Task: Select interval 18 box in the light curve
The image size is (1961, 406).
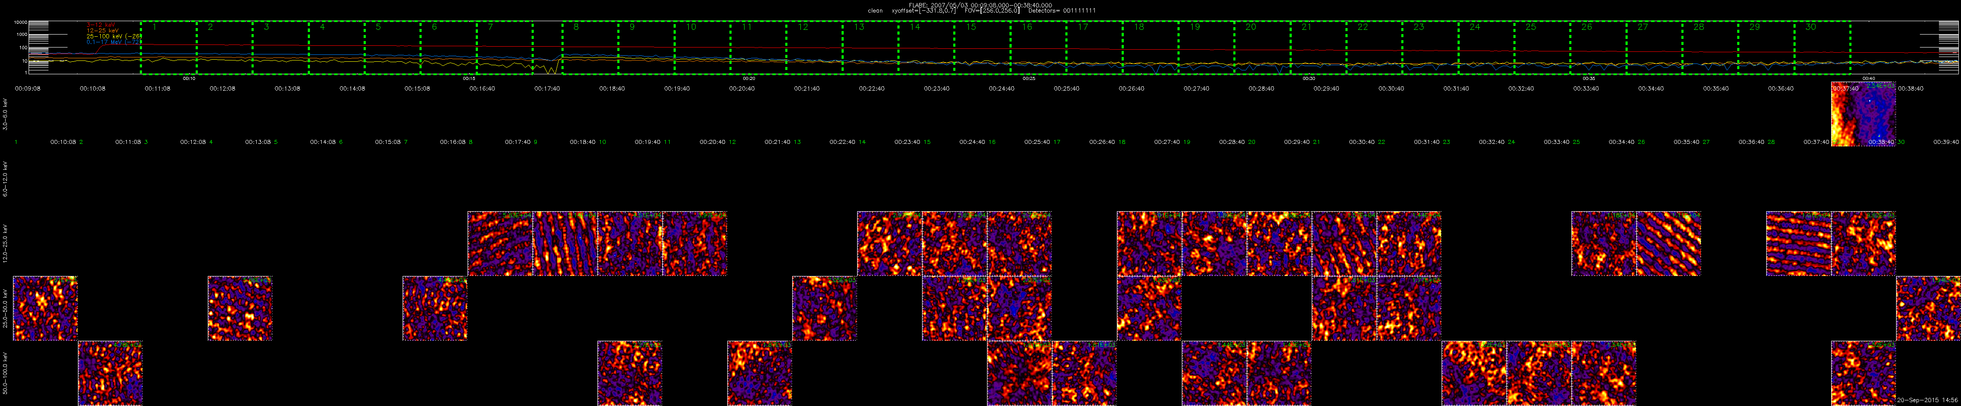Action: pos(1150,47)
